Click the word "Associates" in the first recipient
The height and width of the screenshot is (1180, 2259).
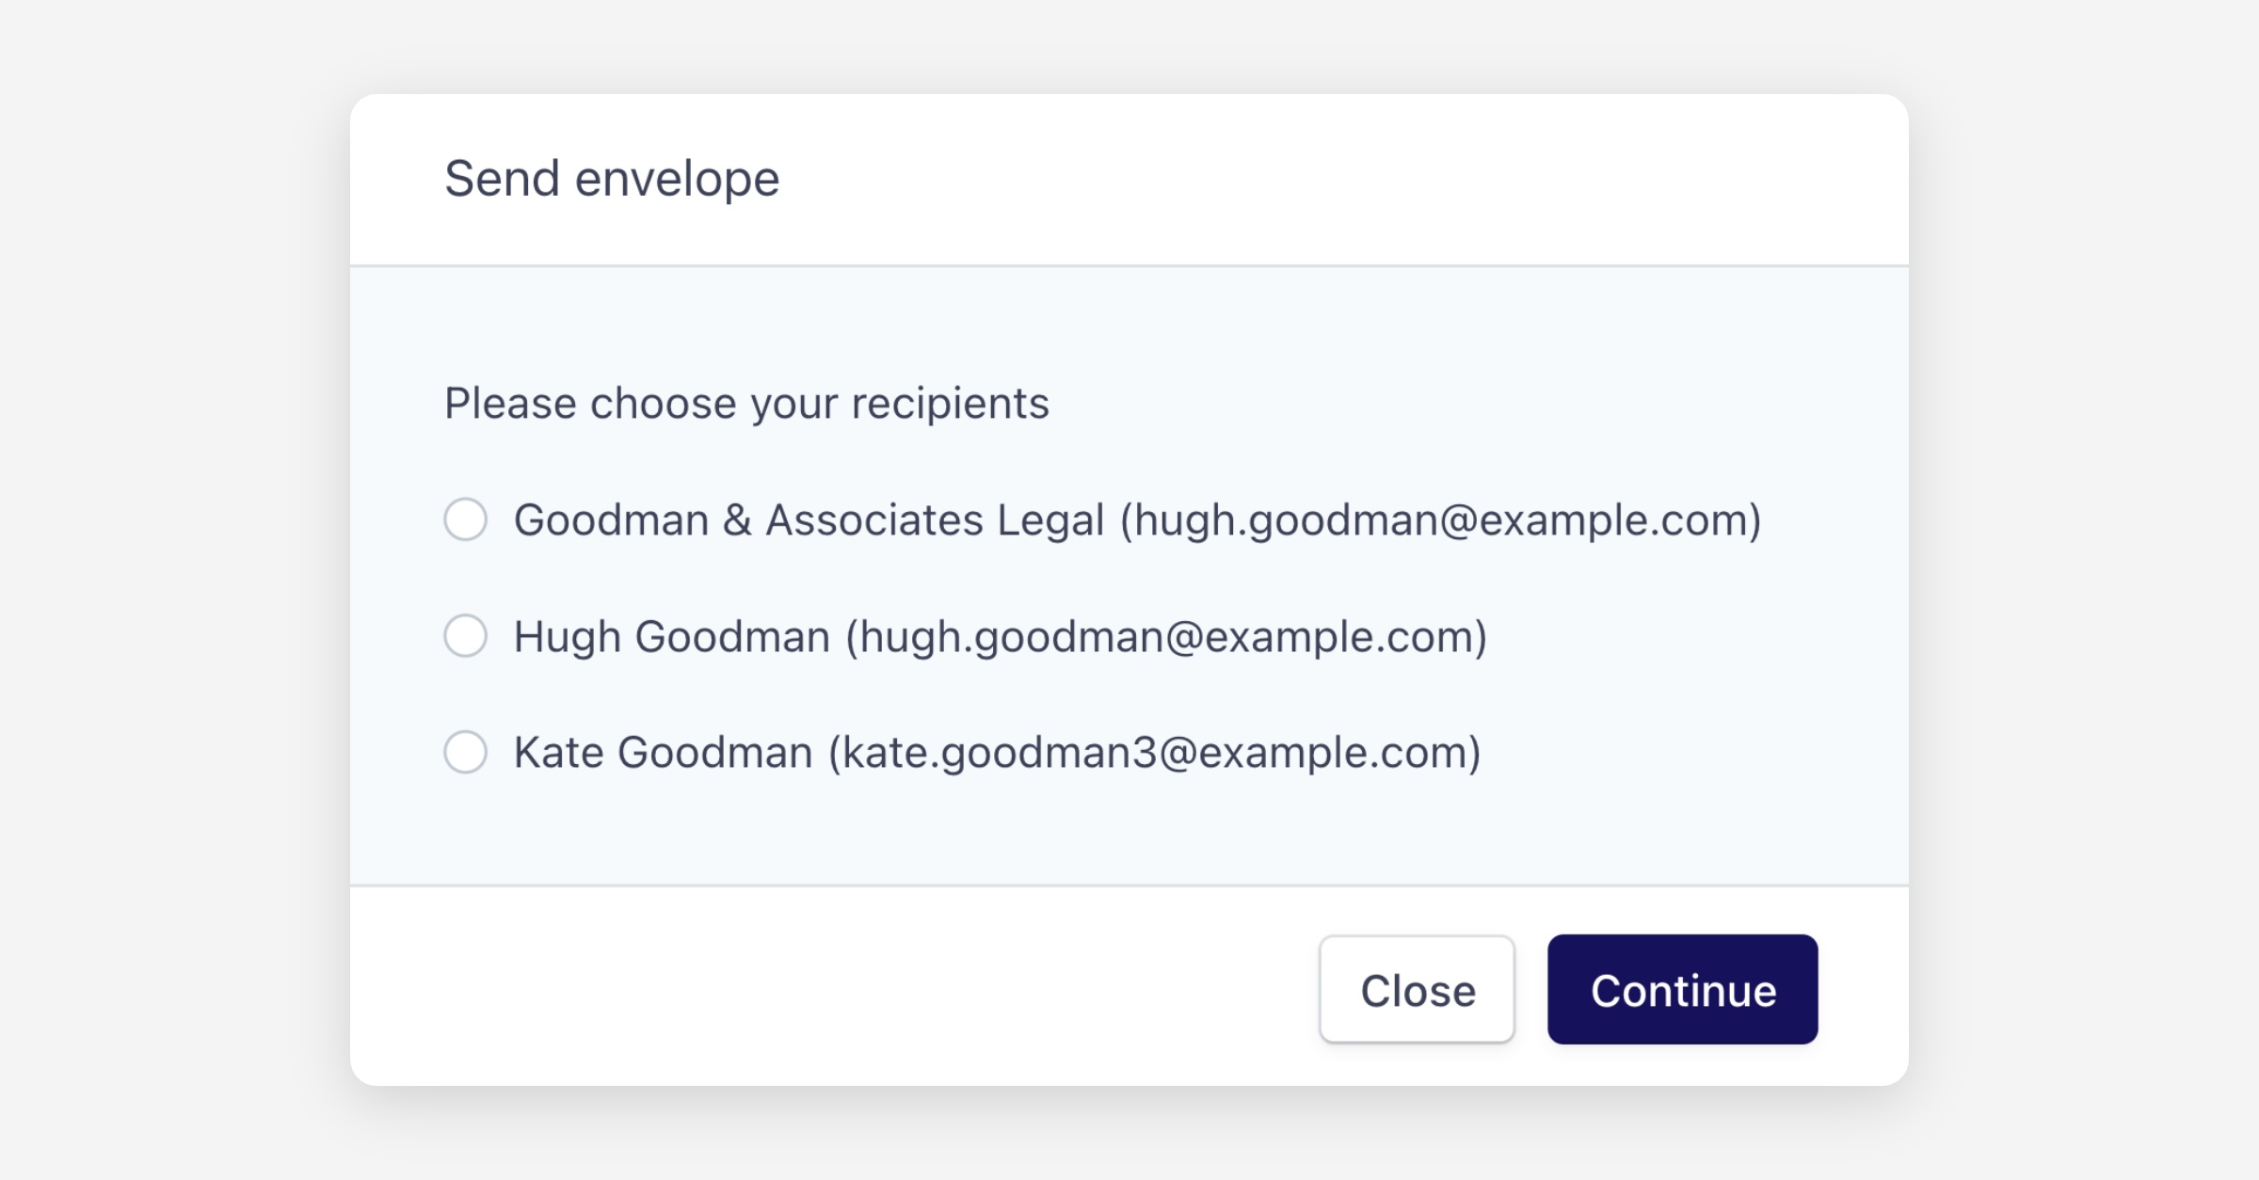coord(874,520)
